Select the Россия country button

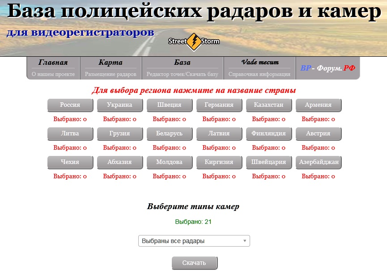pyautogui.click(x=70, y=105)
